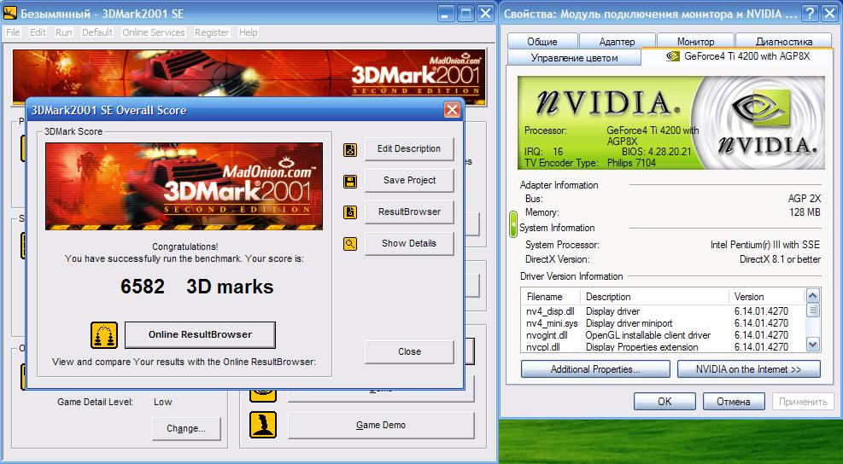The height and width of the screenshot is (464, 843).
Task: Switch to the Управление цветом tab
Action: [574, 57]
